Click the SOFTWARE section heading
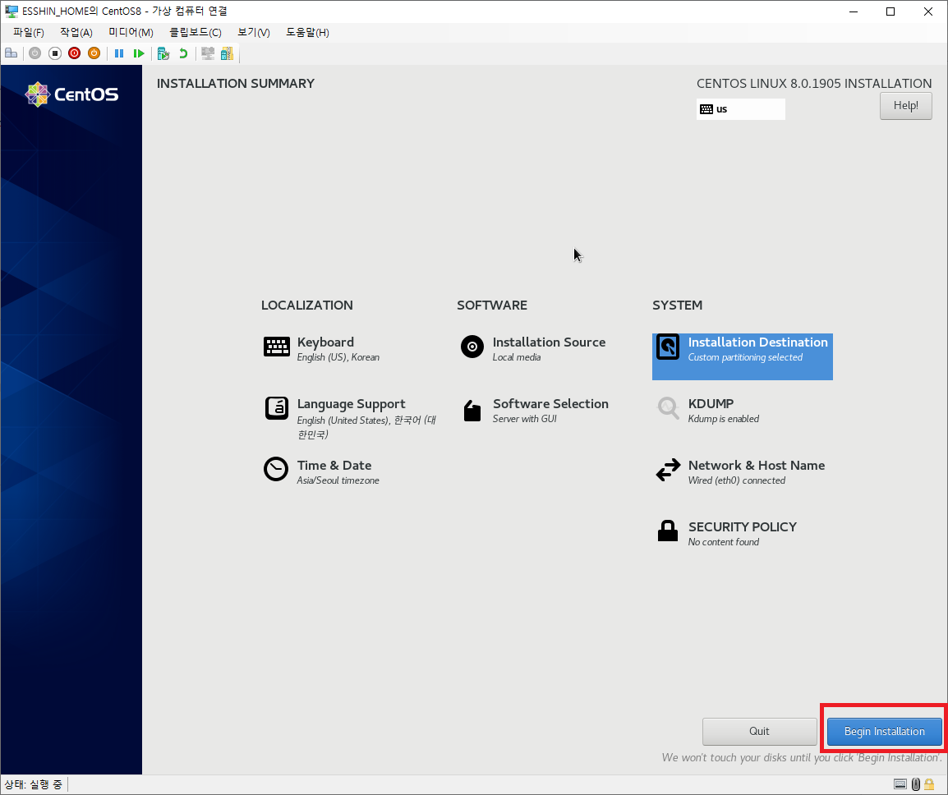This screenshot has height=795, width=948. (492, 306)
